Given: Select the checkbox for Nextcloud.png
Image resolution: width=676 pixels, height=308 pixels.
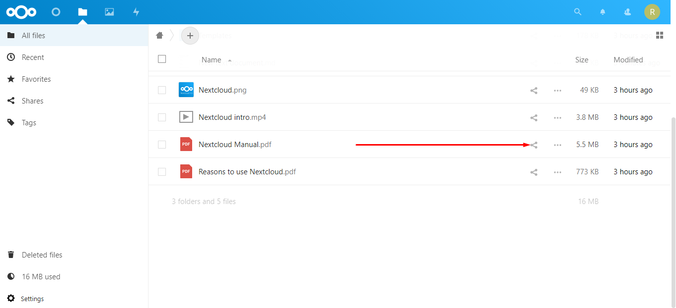Looking at the screenshot, I should coord(161,90).
